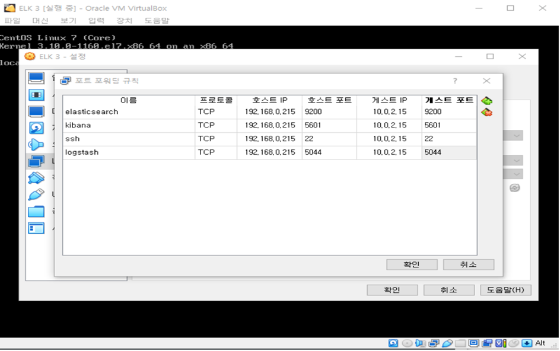Open the 입력 menu

(97, 21)
